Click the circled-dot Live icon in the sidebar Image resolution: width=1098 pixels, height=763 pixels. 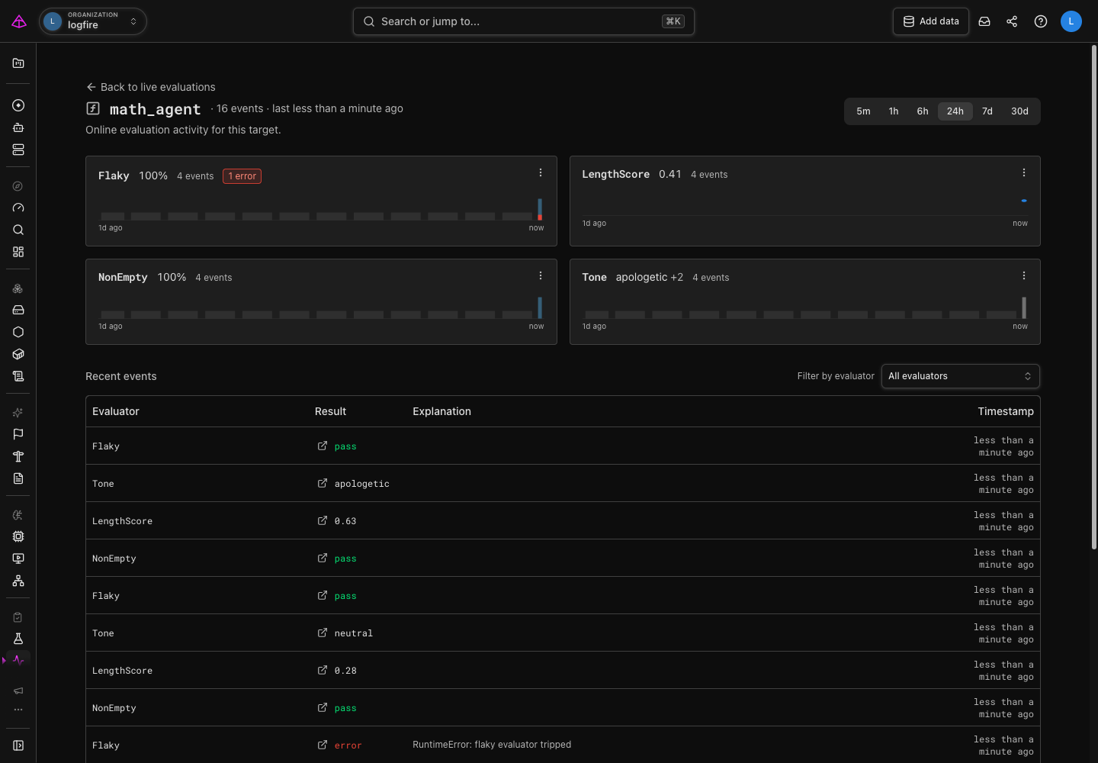(x=18, y=105)
